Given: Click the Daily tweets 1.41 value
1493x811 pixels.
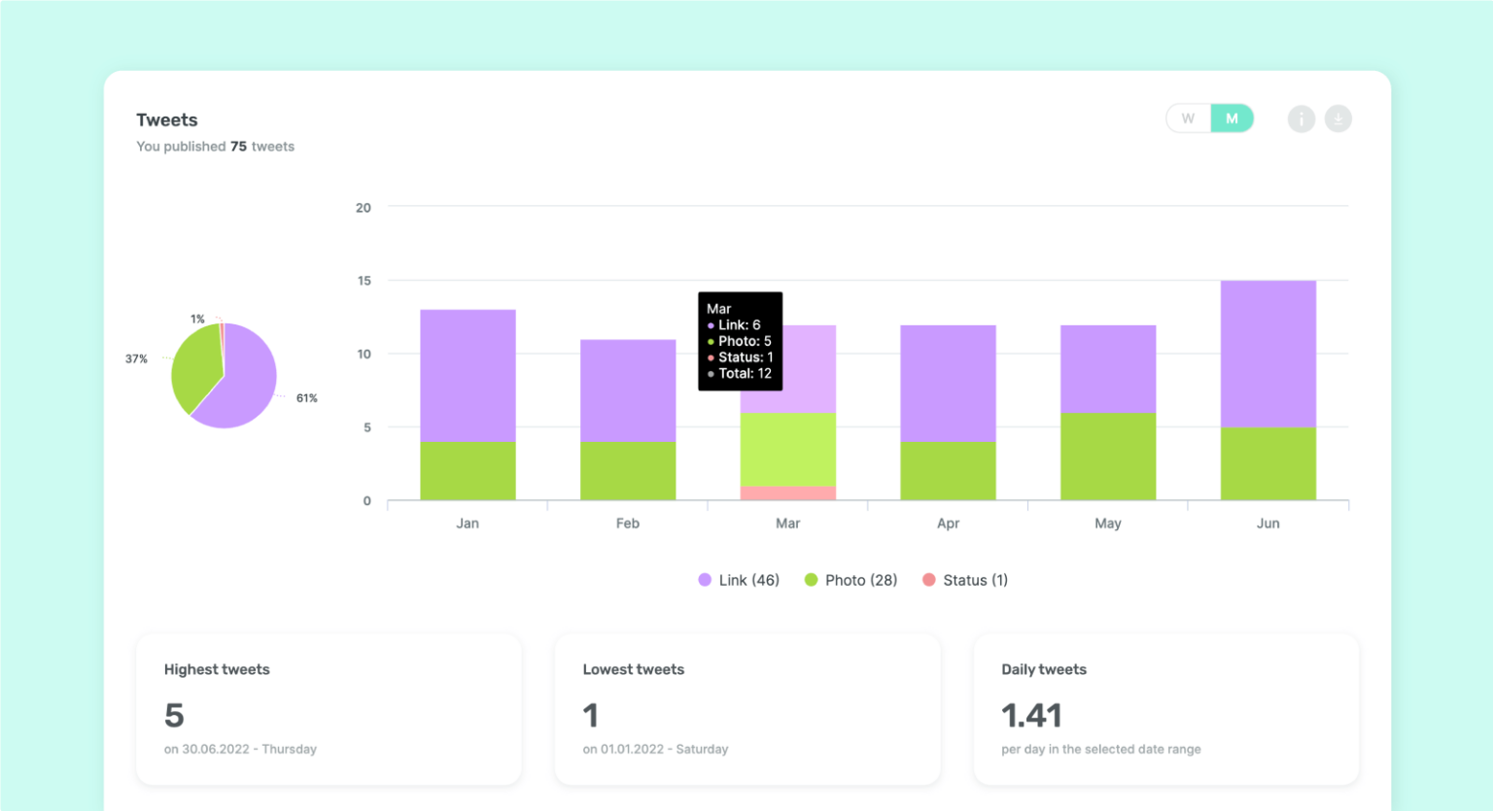Looking at the screenshot, I should coord(1030,716).
